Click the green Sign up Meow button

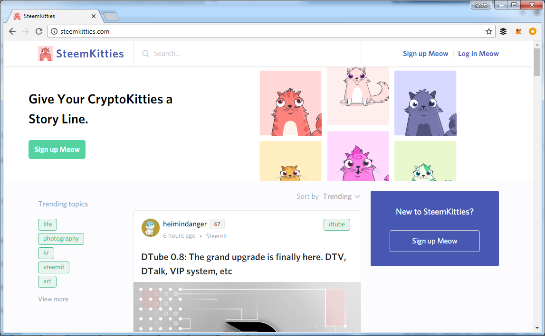pyautogui.click(x=57, y=149)
